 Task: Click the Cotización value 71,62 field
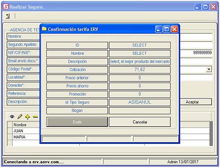[140, 69]
